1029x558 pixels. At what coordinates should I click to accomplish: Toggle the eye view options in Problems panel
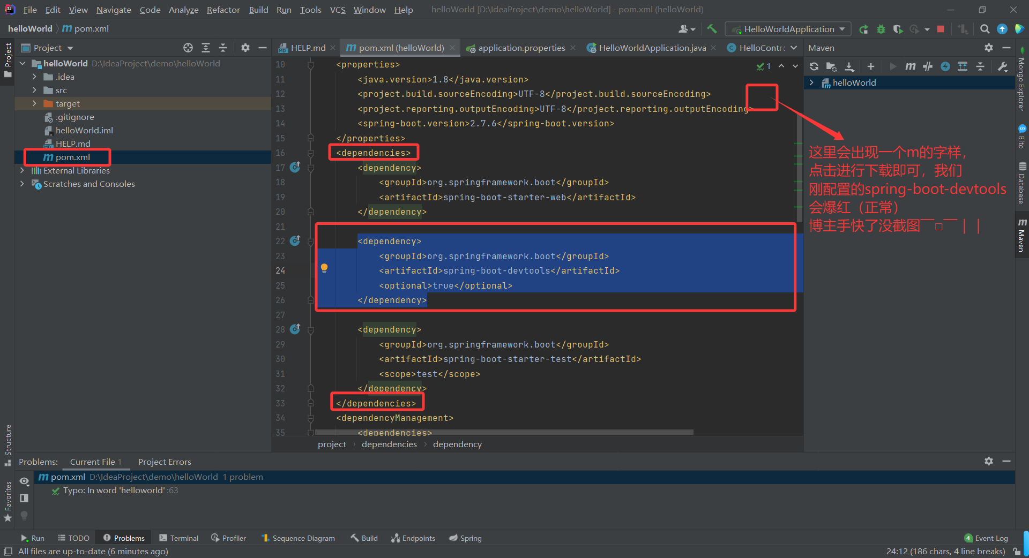click(24, 481)
